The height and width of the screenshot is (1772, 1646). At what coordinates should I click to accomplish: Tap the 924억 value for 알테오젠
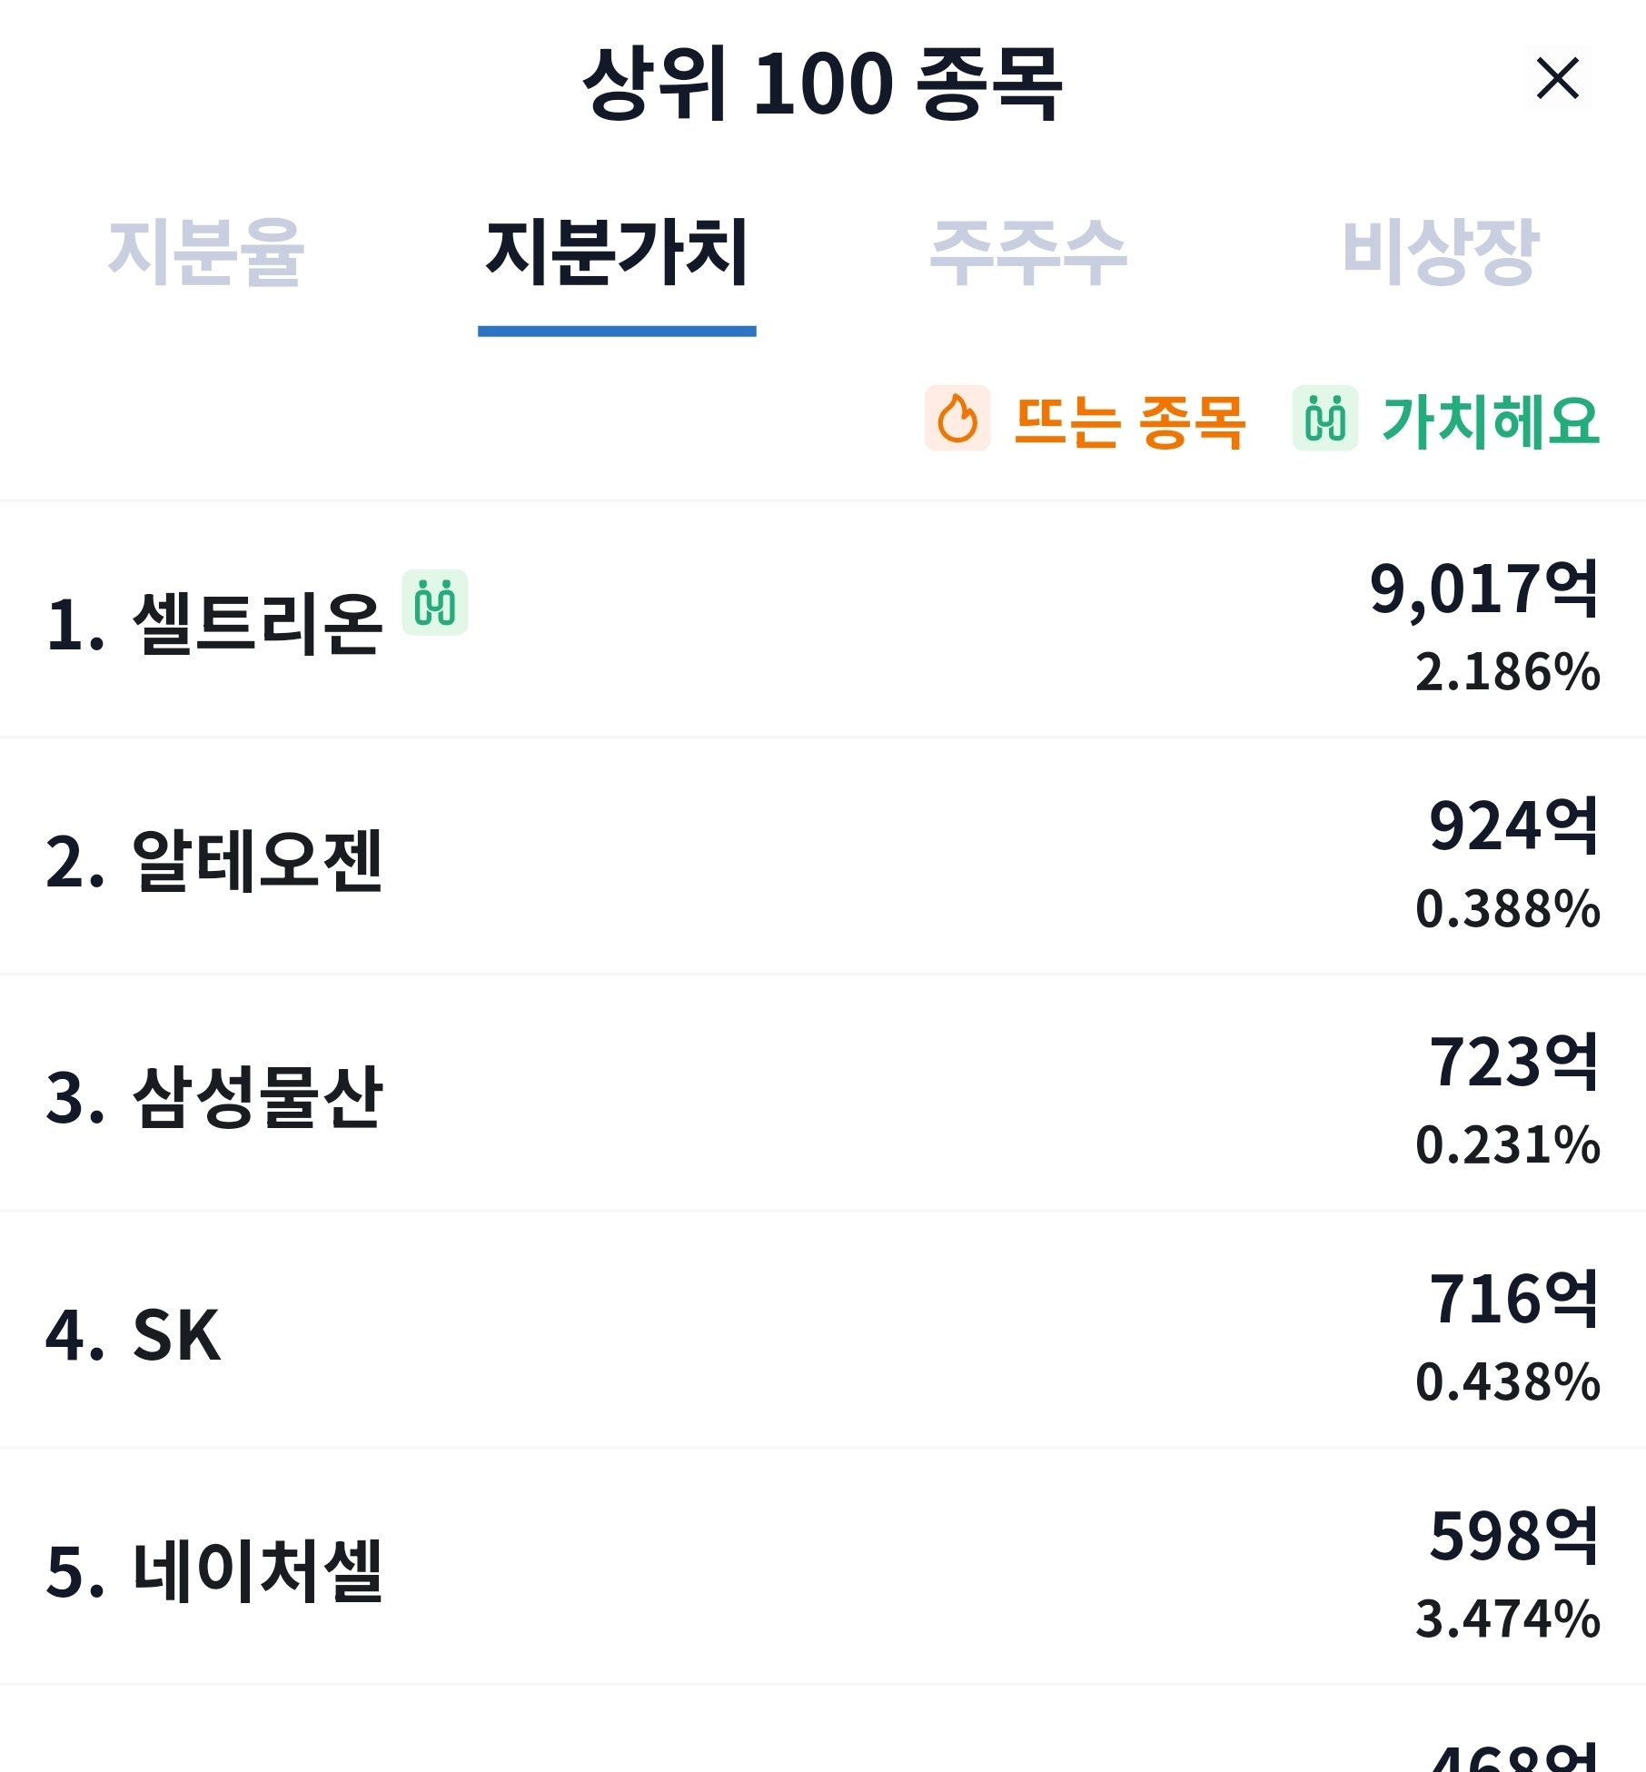pyautogui.click(x=1514, y=827)
